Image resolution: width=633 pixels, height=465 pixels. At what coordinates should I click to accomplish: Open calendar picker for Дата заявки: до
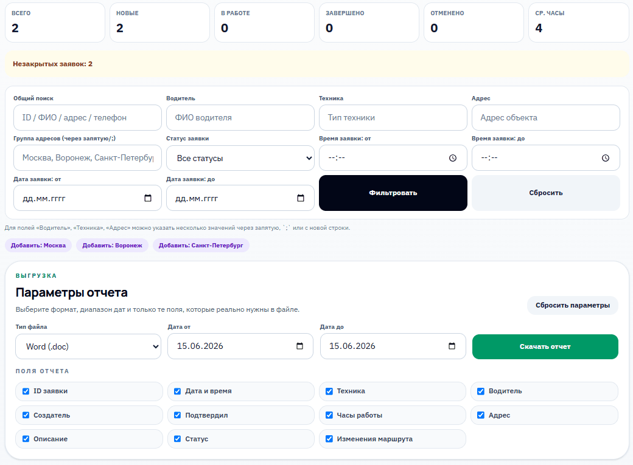(x=300, y=198)
